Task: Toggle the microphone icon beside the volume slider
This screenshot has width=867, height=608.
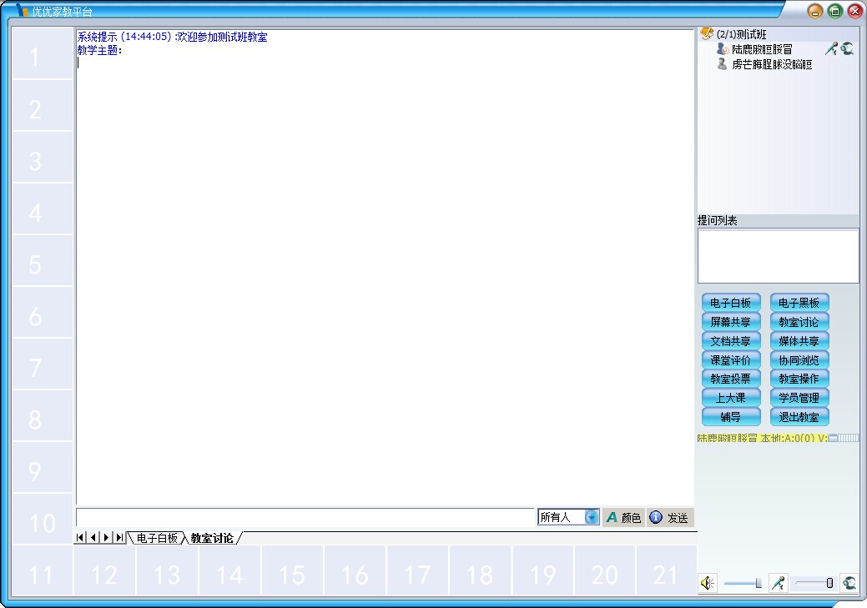Action: pyautogui.click(x=778, y=584)
